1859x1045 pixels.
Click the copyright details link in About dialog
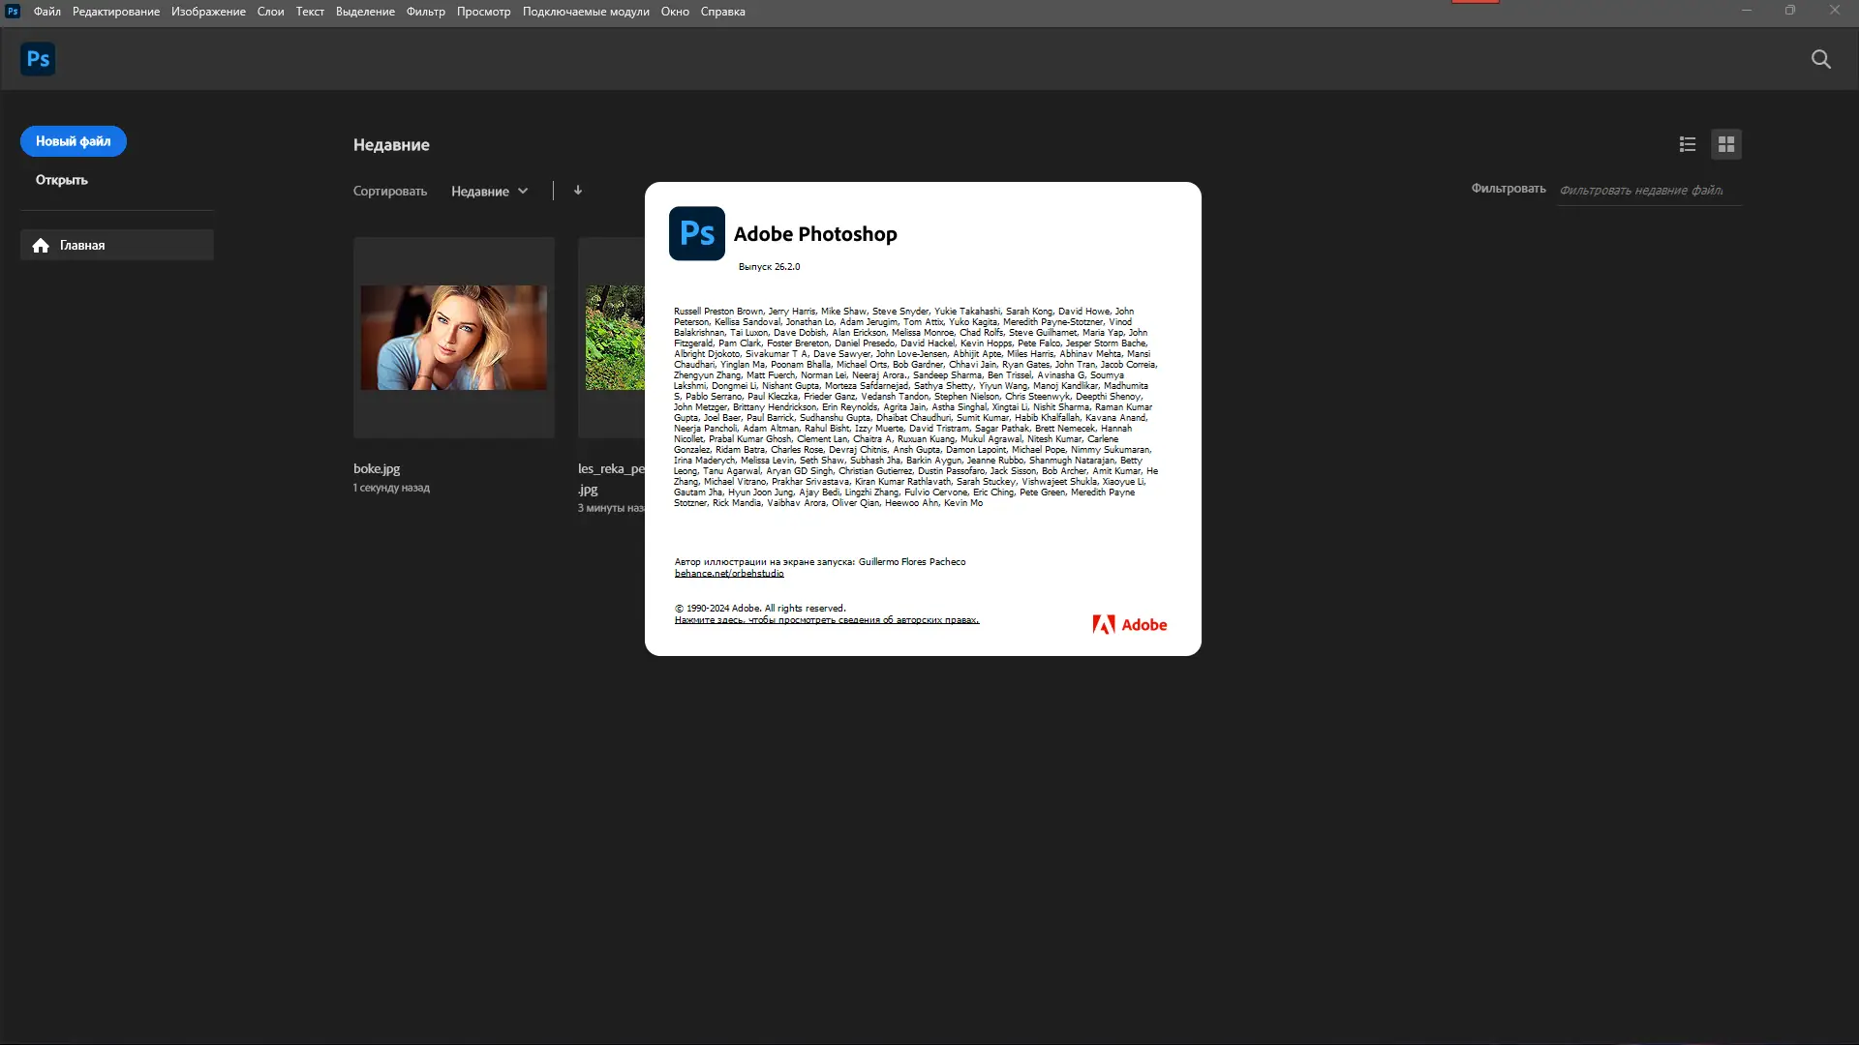coord(826,619)
